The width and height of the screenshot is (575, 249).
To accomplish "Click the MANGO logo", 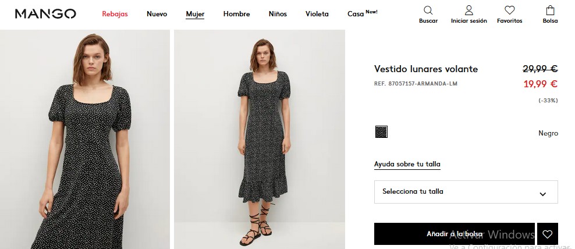I will point(45,14).
